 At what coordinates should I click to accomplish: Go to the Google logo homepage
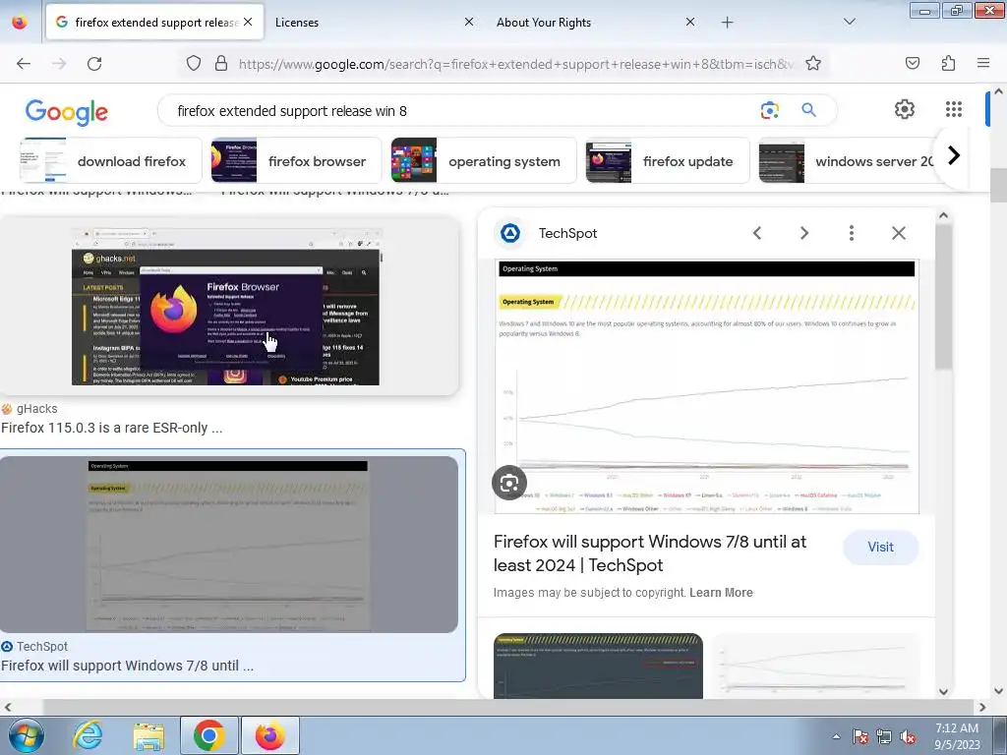point(67,112)
